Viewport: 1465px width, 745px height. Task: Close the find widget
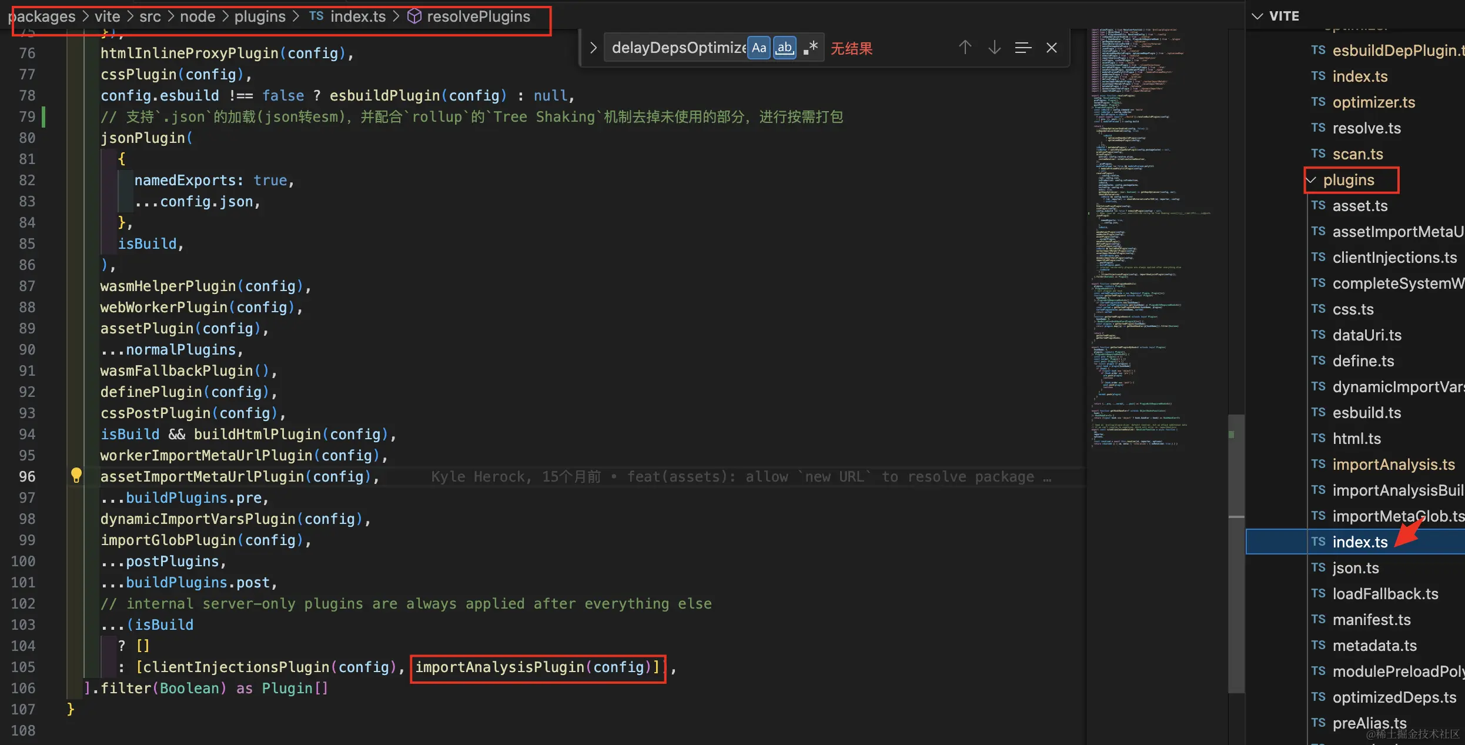(1052, 48)
